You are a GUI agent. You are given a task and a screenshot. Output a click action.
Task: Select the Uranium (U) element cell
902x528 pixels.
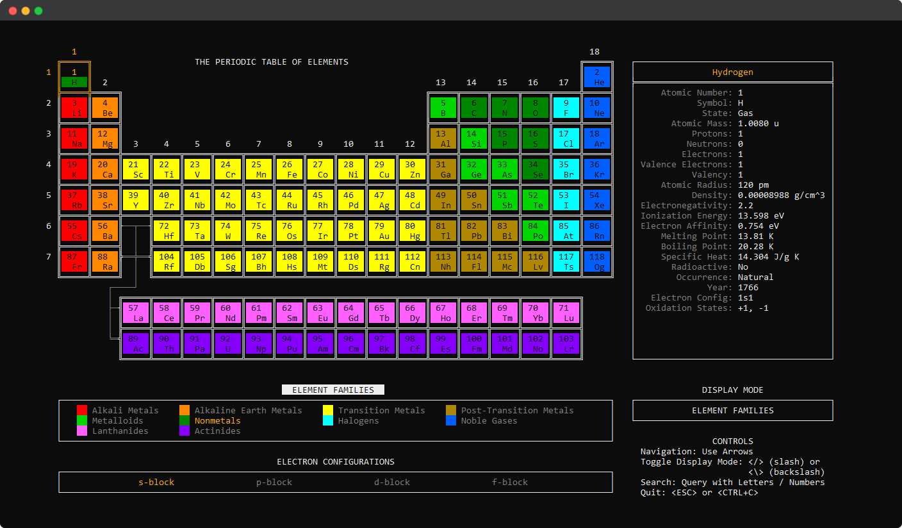[x=228, y=343]
